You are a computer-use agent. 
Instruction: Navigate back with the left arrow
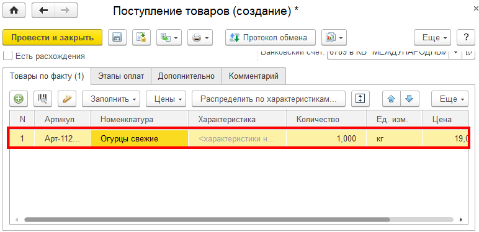tap(43, 11)
